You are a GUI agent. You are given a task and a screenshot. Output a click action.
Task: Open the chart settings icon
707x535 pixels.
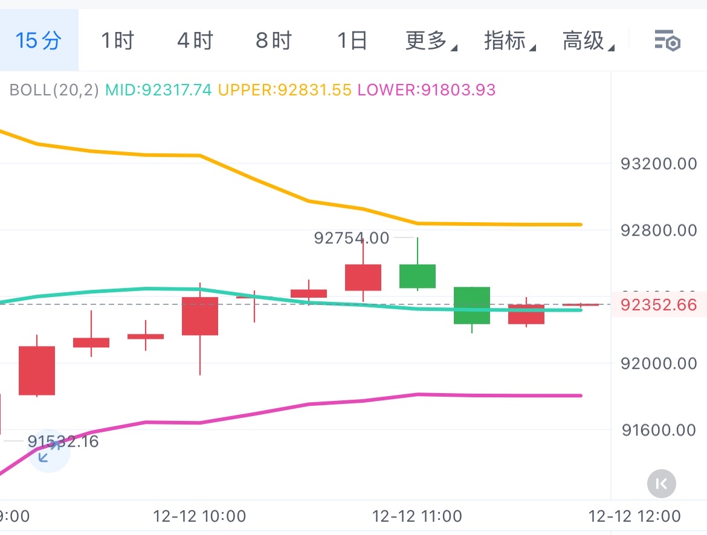point(668,41)
